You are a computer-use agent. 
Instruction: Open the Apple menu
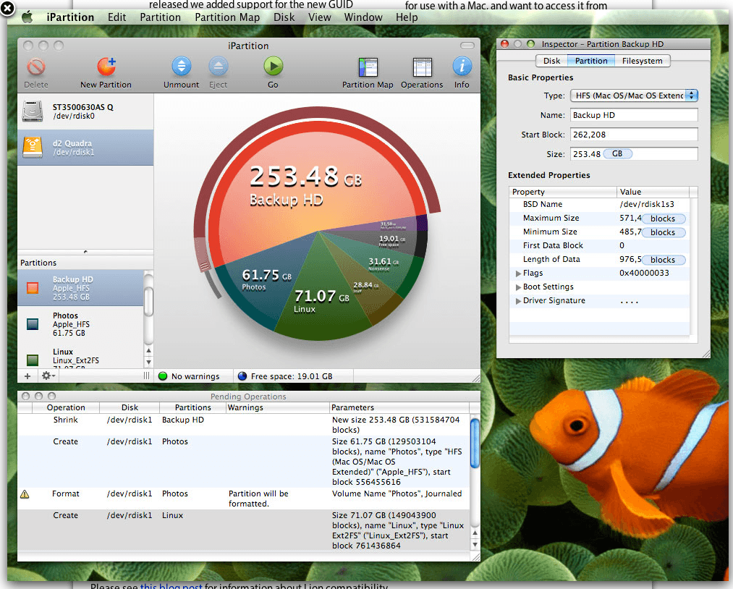click(x=27, y=18)
